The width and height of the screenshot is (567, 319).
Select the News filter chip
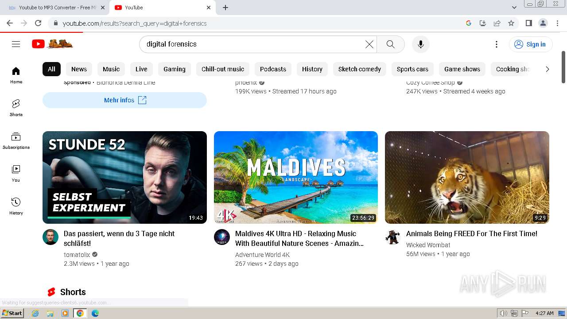tap(79, 69)
